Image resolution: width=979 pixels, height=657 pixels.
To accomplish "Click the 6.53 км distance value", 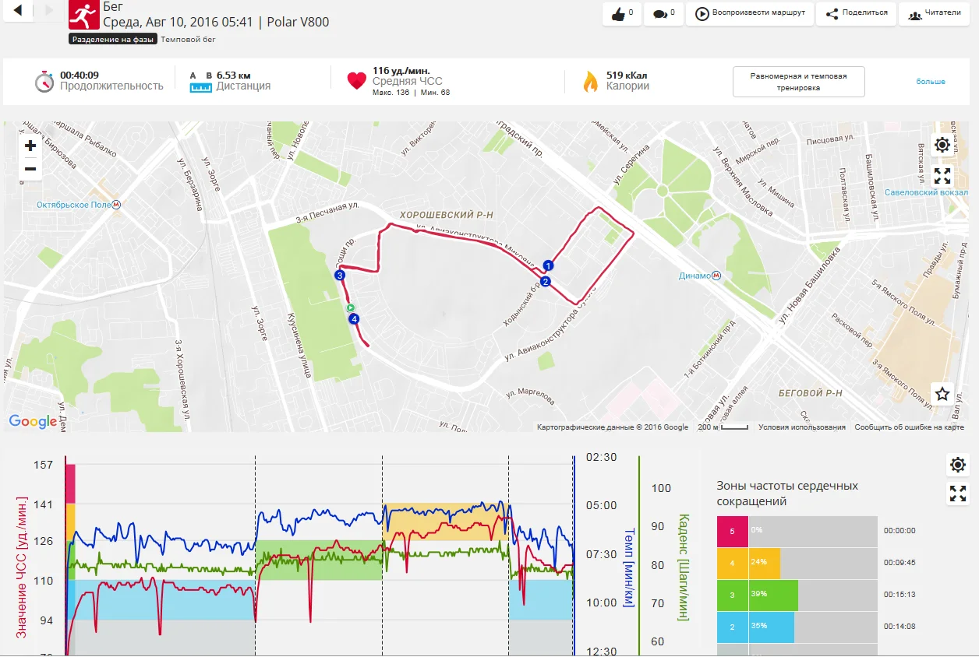I will tap(234, 75).
